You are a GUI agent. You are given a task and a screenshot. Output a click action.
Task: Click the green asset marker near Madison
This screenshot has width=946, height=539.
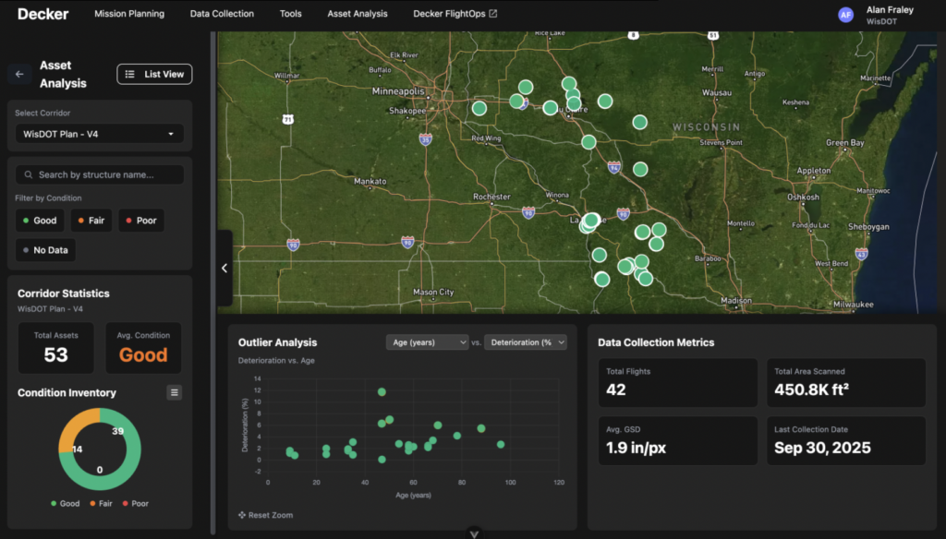645,278
